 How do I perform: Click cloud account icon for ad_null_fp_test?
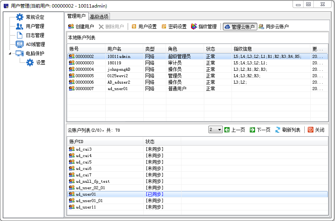(72, 181)
